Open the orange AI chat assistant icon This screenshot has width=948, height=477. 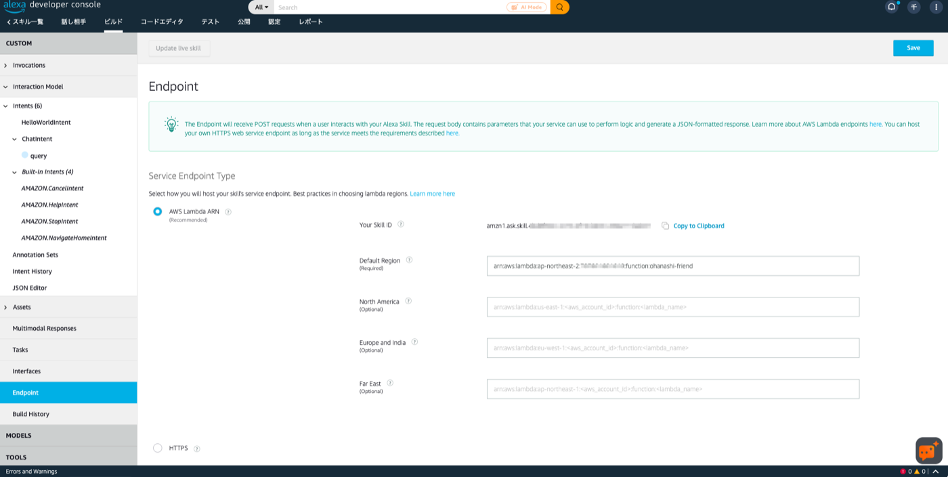pyautogui.click(x=928, y=450)
